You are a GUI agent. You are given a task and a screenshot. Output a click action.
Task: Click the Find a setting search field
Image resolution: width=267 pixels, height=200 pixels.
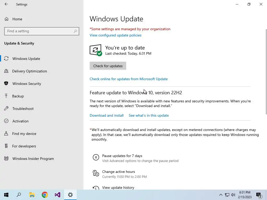pos(42,31)
